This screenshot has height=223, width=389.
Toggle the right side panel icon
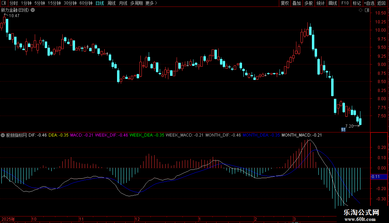[367, 10]
